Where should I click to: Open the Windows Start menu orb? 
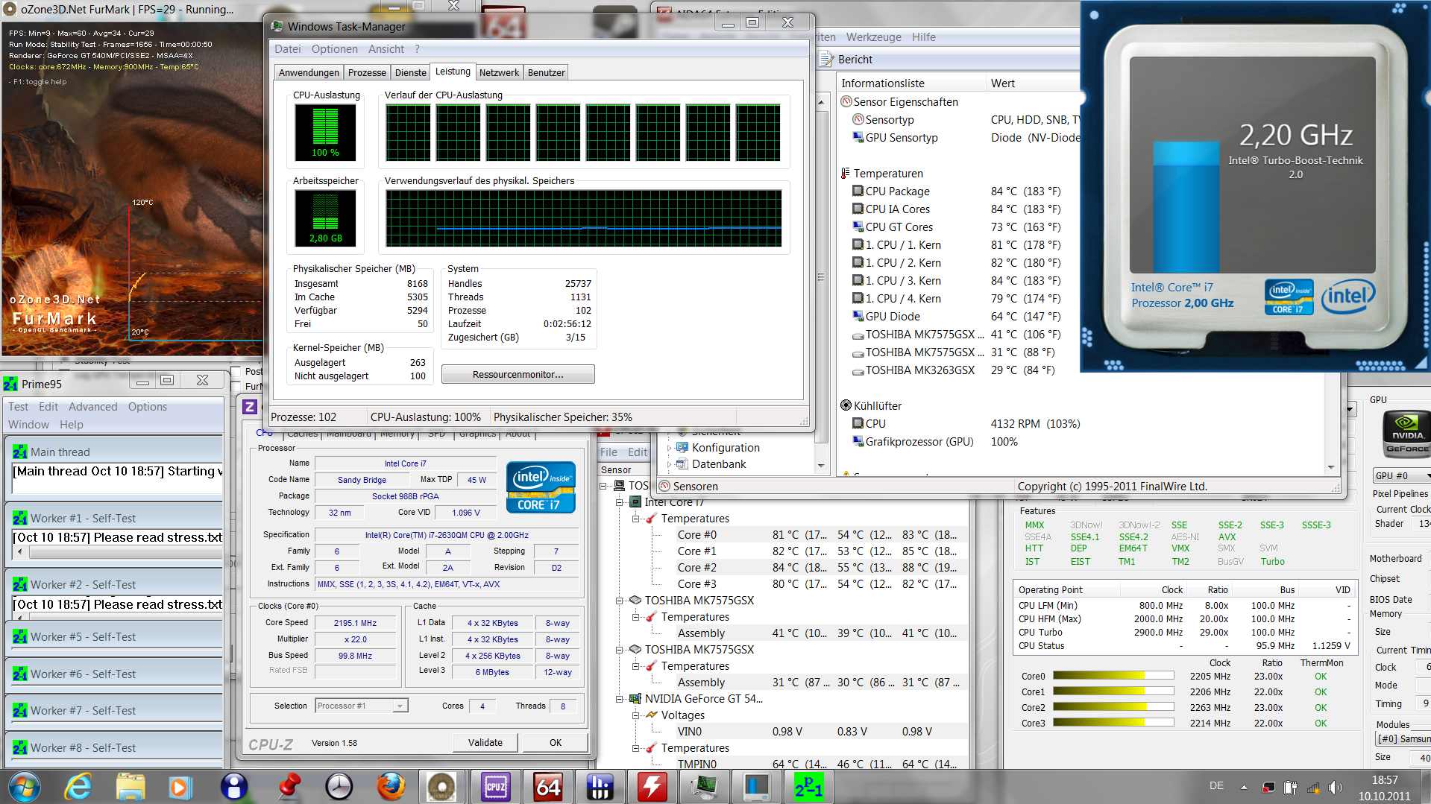(x=24, y=787)
